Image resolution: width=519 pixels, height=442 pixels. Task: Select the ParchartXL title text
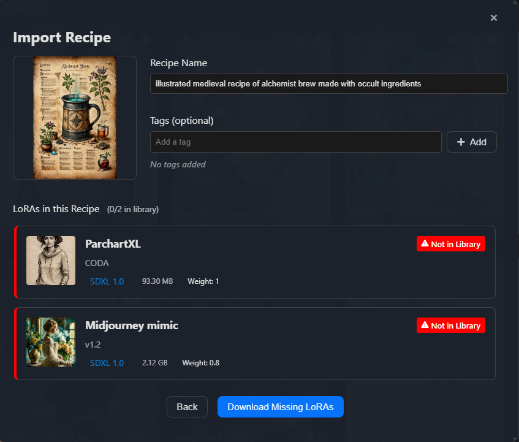pyautogui.click(x=113, y=244)
